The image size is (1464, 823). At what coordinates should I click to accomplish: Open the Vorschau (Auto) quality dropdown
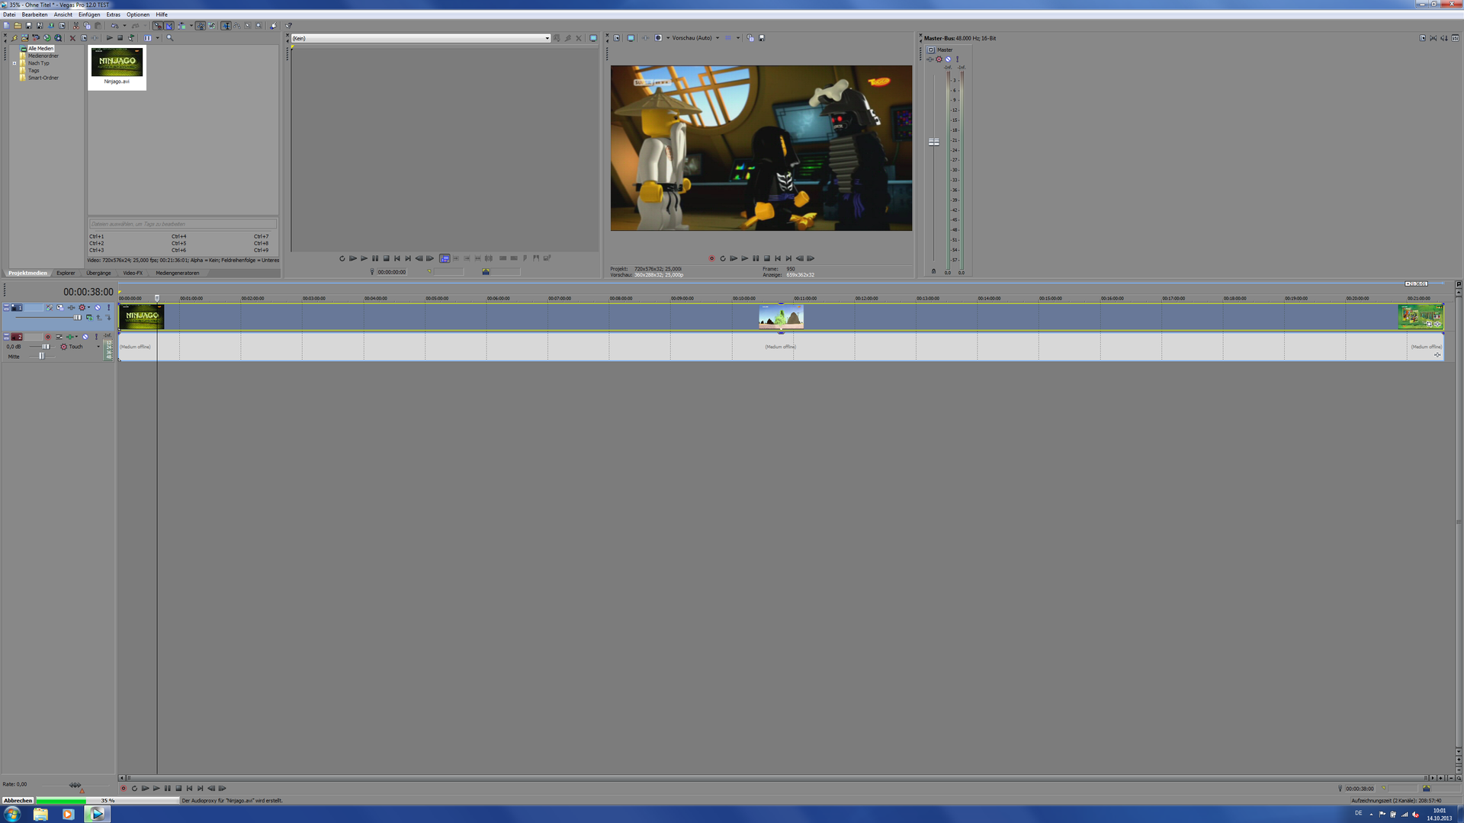click(x=718, y=38)
